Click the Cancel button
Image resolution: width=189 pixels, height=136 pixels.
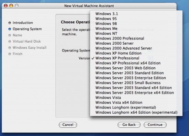coord(68,125)
